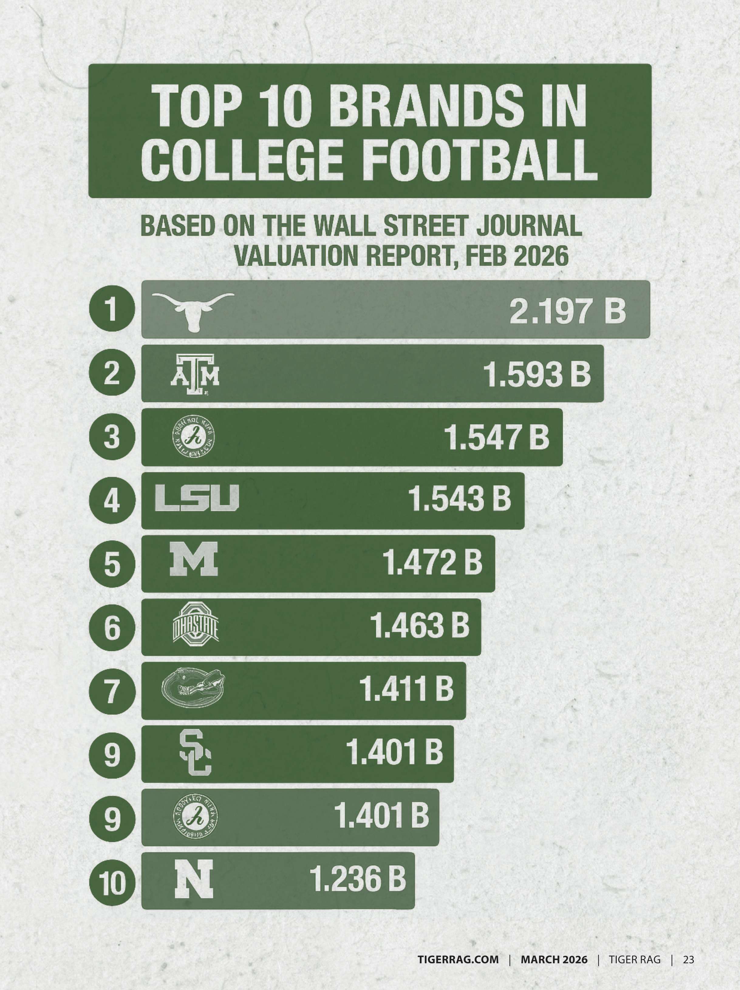Click the Nebraska N logo
This screenshot has width=740, height=990.
(194, 881)
